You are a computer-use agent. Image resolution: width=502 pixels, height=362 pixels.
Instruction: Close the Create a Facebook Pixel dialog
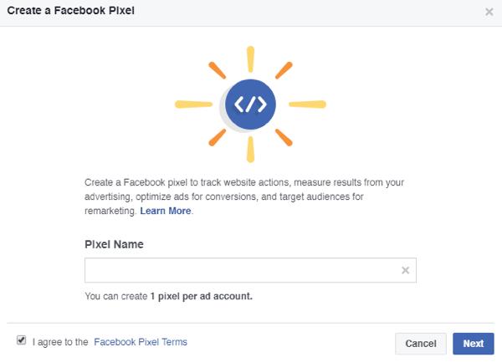pos(489,12)
